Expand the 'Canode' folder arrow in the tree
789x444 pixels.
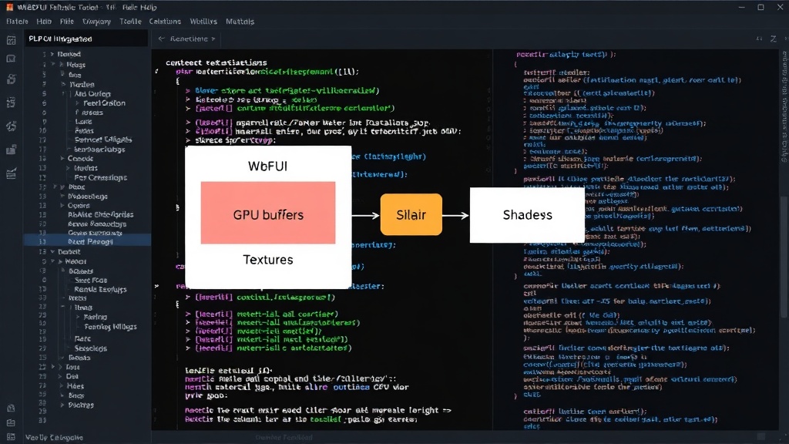62,159
